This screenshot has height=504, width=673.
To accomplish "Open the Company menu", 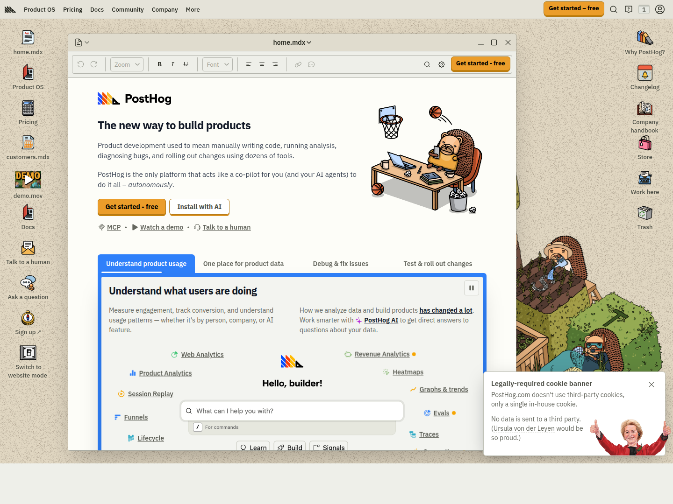I will [x=165, y=9].
